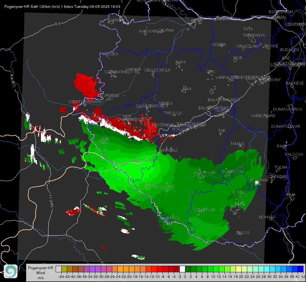Click the SZOMBATHELY city label
Viewport: 306px width, 282px height.
118,72
